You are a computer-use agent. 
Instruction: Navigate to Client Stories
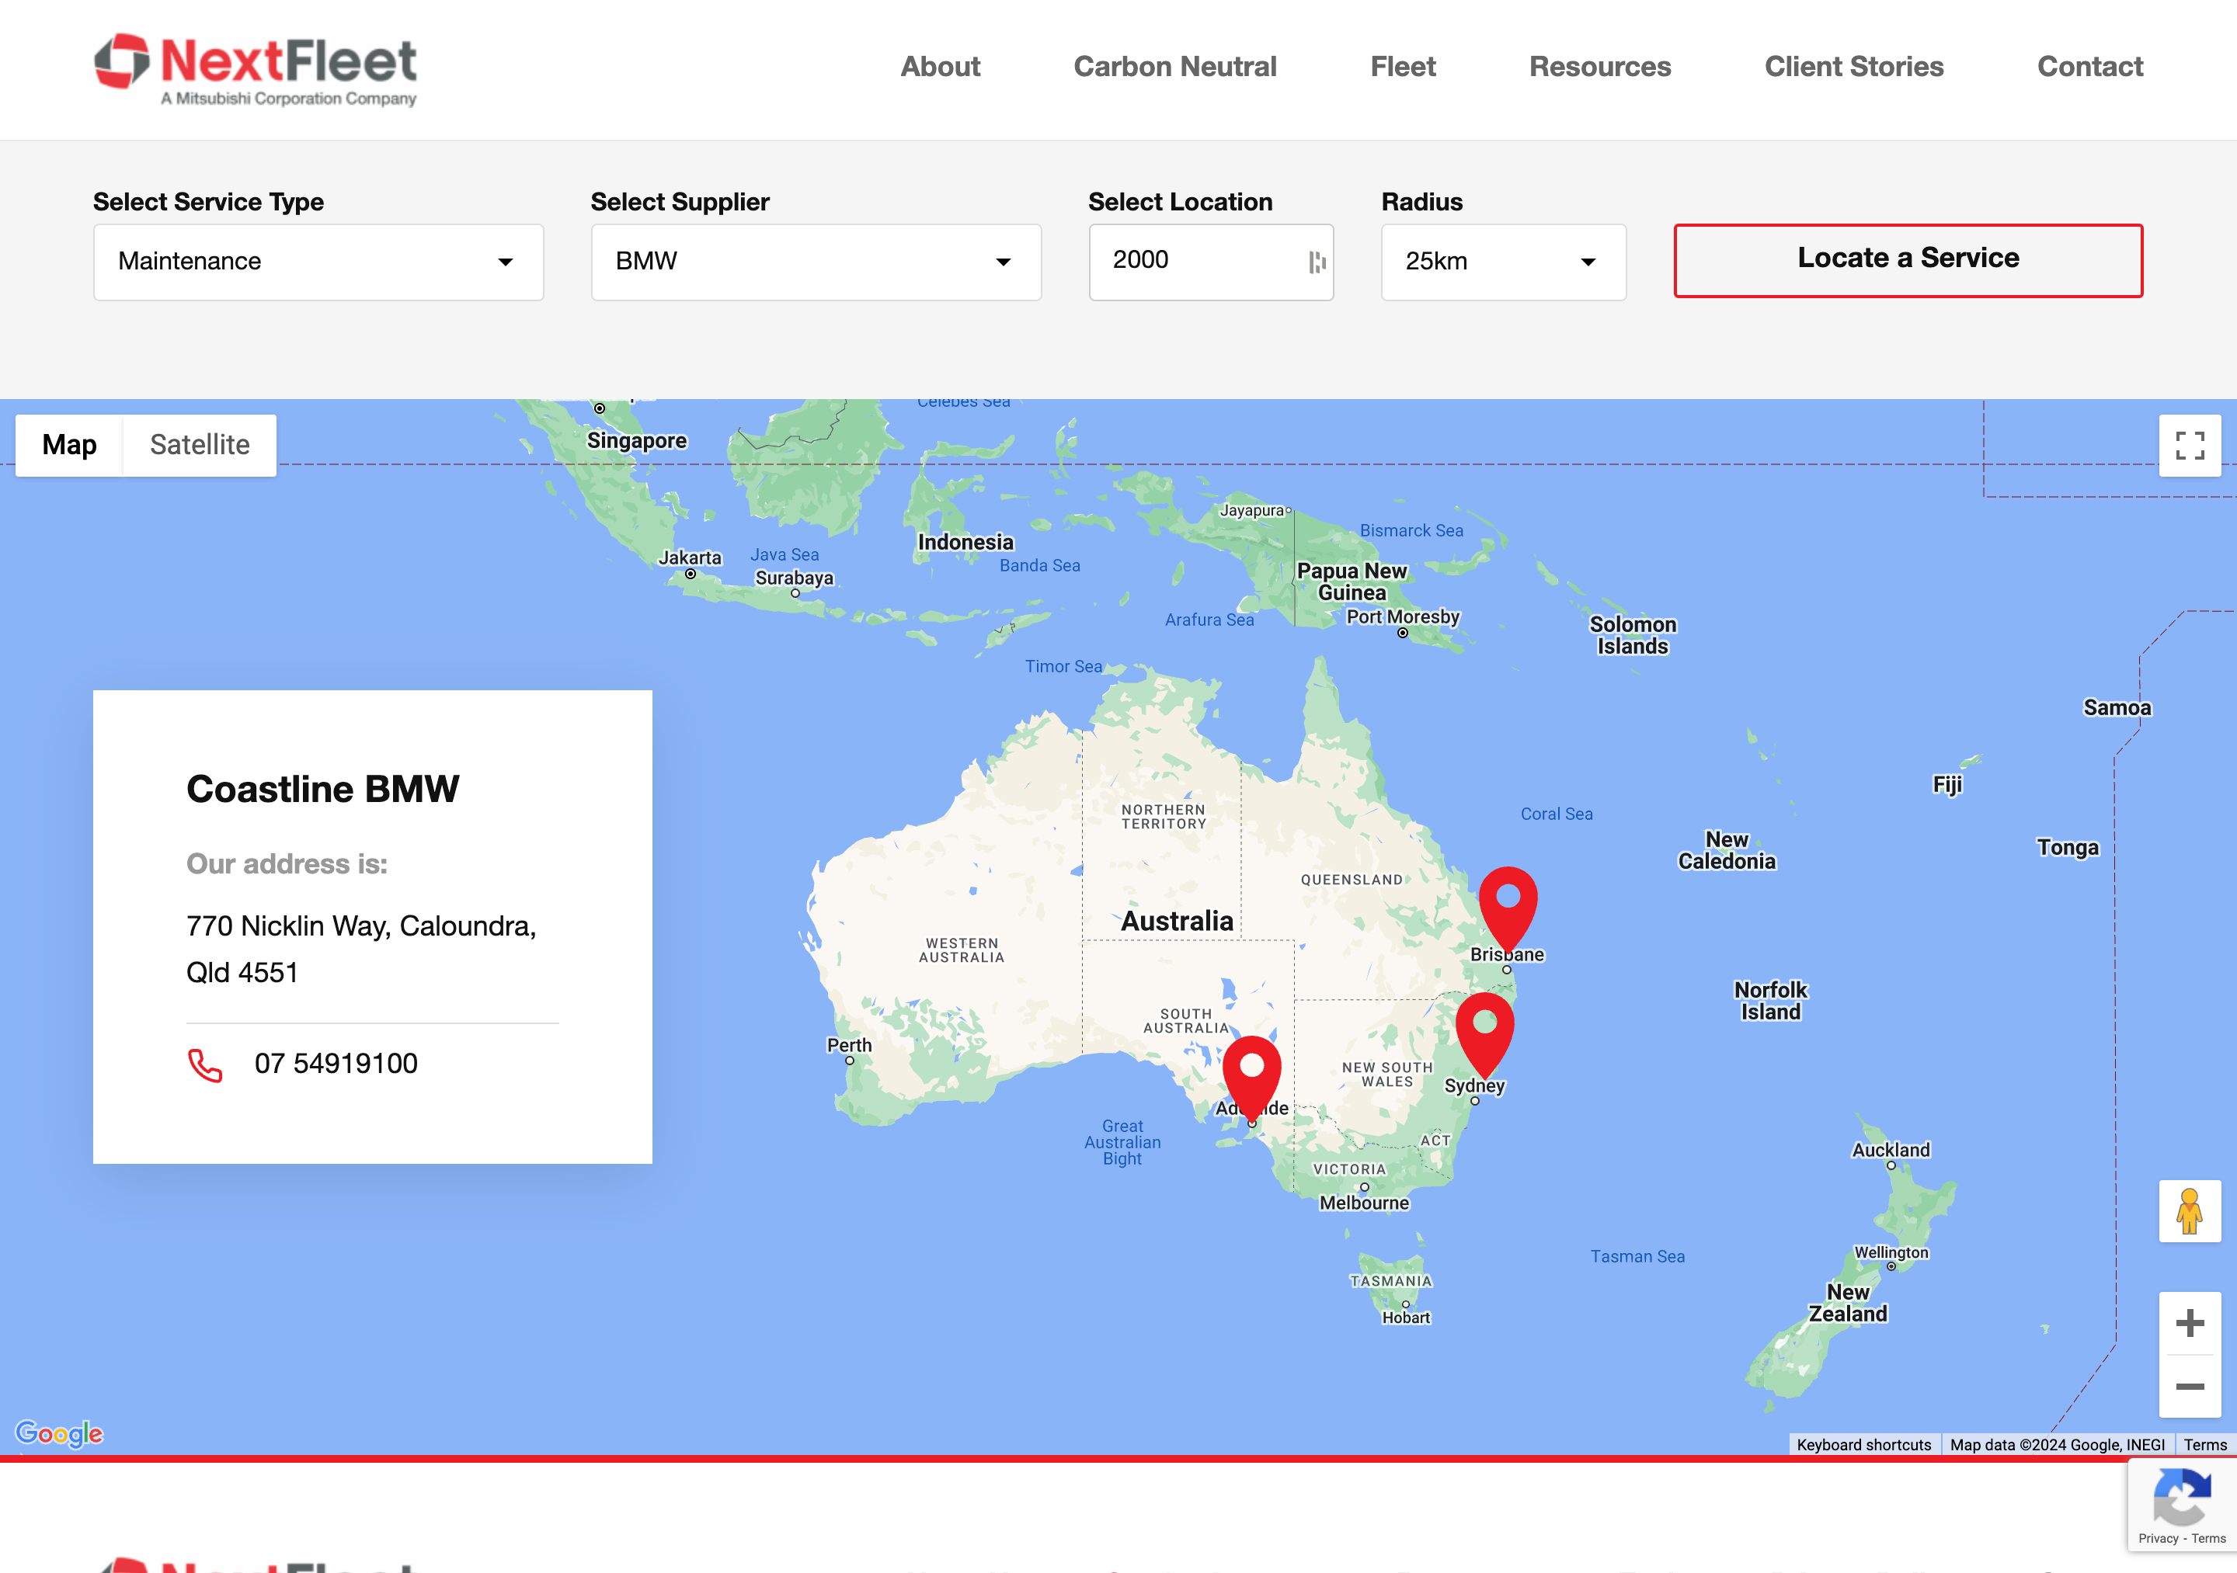(1854, 66)
